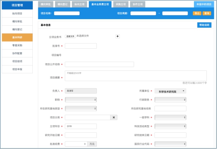Switch to the 协作立项 tab
The image size is (217, 149).
[137, 4]
